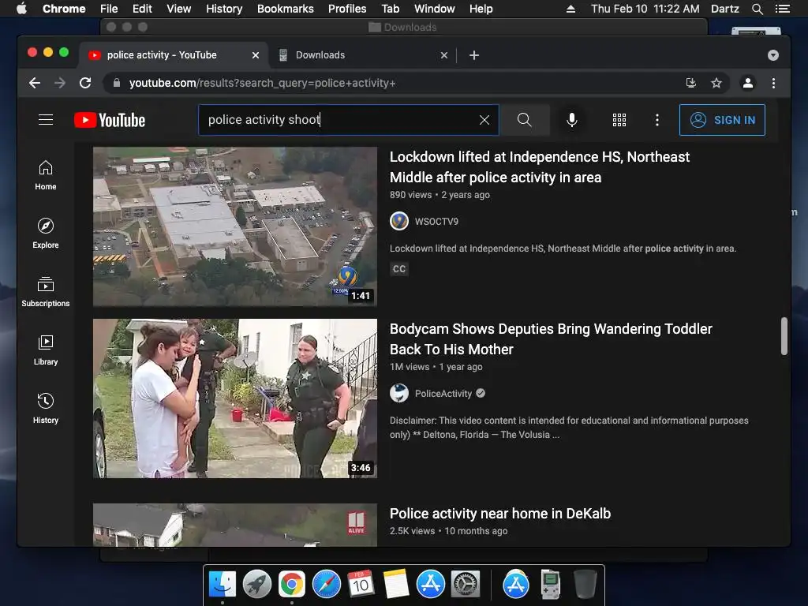Open Trash in the Dock
This screenshot has width=808, height=606.
(585, 585)
